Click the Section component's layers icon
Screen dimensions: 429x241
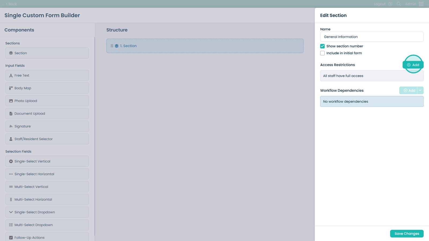click(11, 53)
